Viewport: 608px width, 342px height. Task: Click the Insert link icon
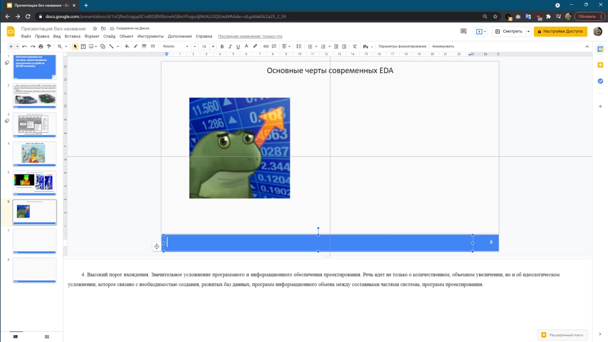coord(266,47)
